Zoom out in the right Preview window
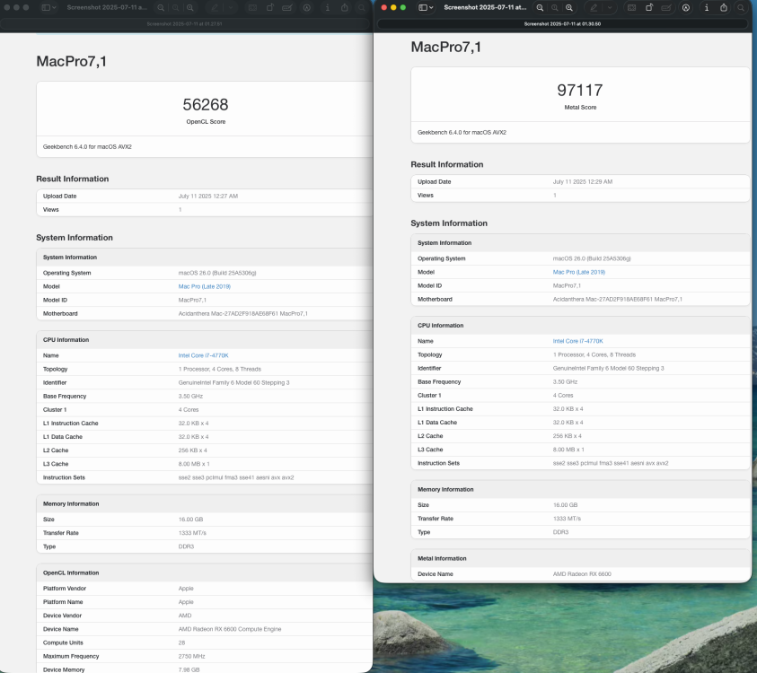Screen dimensions: 757x673 point(540,8)
